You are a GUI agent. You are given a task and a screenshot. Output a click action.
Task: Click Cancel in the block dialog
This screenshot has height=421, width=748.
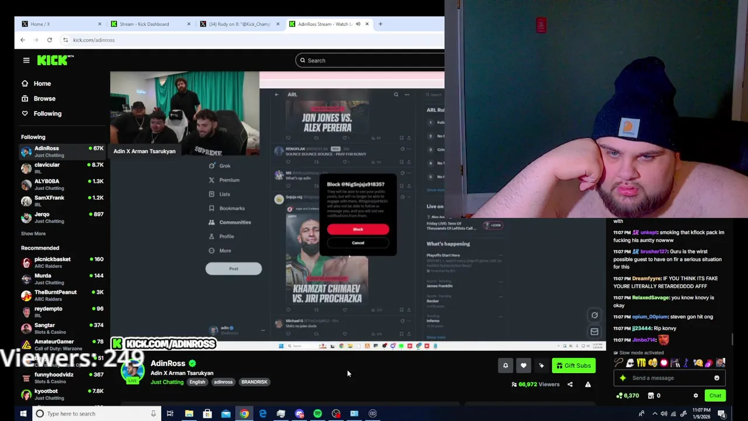point(358,243)
